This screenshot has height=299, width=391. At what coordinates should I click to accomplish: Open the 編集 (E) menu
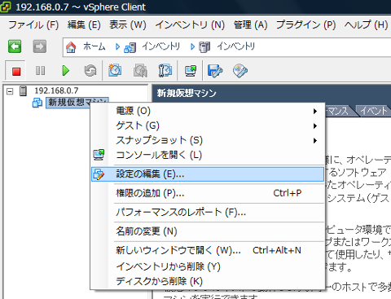coord(84,25)
